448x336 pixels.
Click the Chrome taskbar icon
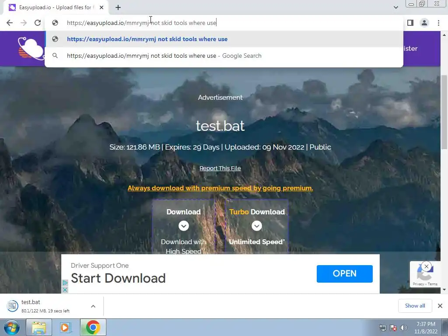pos(93,327)
